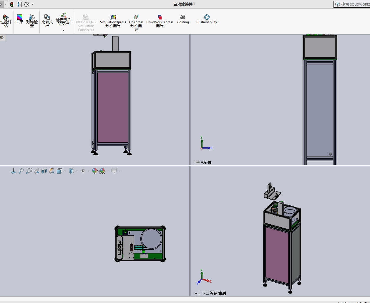Open DriveWorksXpress wizard
The image size is (370, 303).
tap(160, 21)
